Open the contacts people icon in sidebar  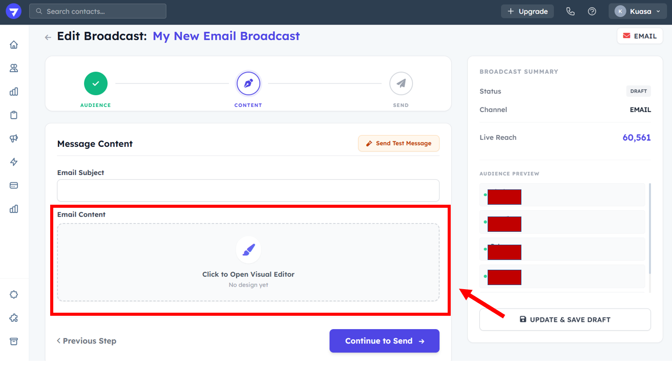[14, 68]
